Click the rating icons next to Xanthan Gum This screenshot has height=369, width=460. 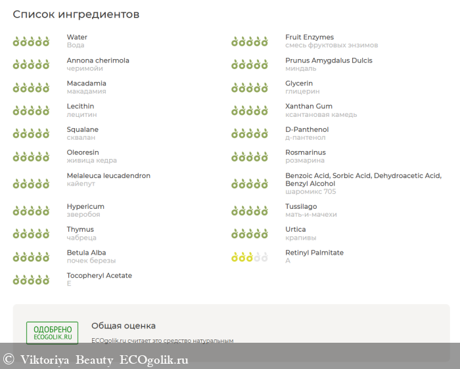coord(250,110)
